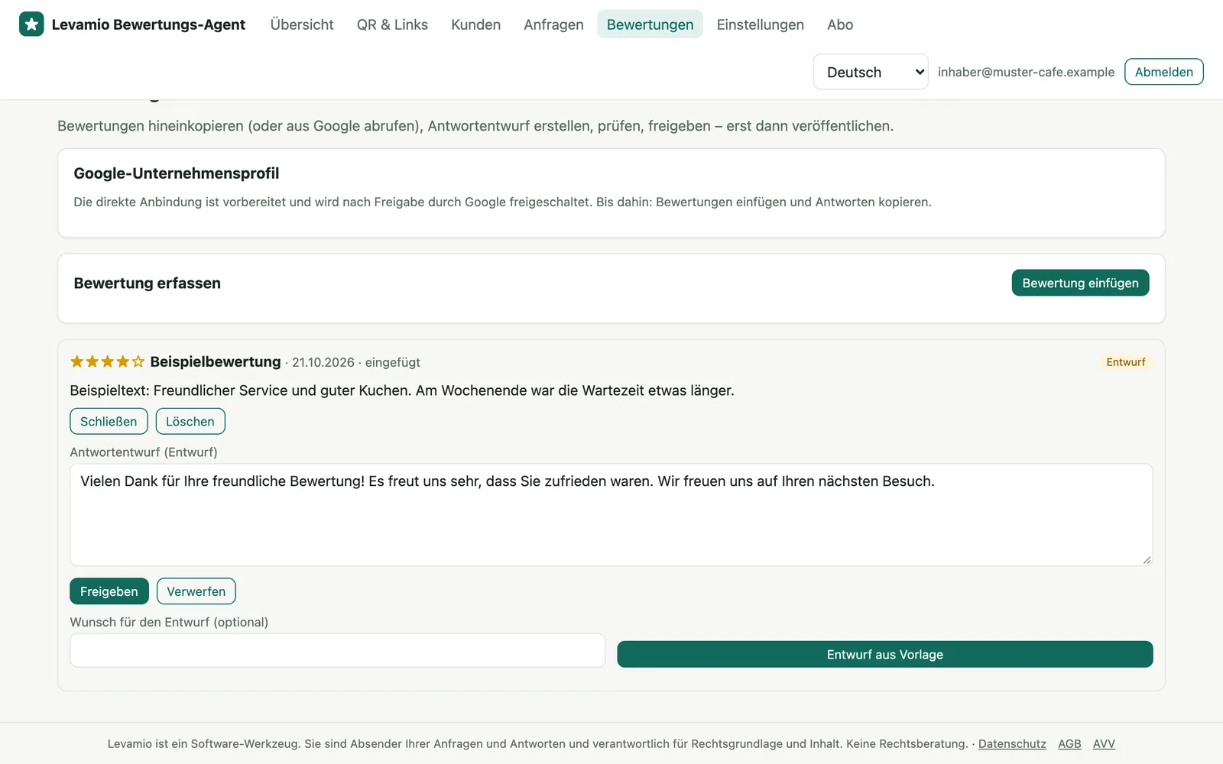Click the Löschen button
This screenshot has height=764, width=1223.
coord(190,422)
